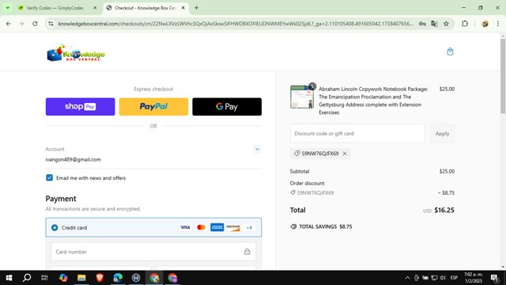This screenshot has width=506, height=285.
Task: Pay with Google Pay
Action: coord(227,107)
